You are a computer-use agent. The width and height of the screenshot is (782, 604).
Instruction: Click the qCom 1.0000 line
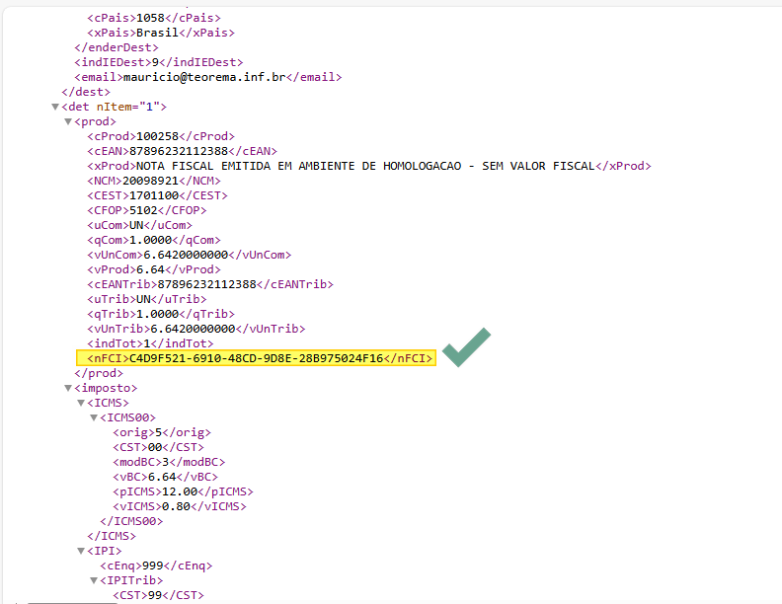coord(154,240)
